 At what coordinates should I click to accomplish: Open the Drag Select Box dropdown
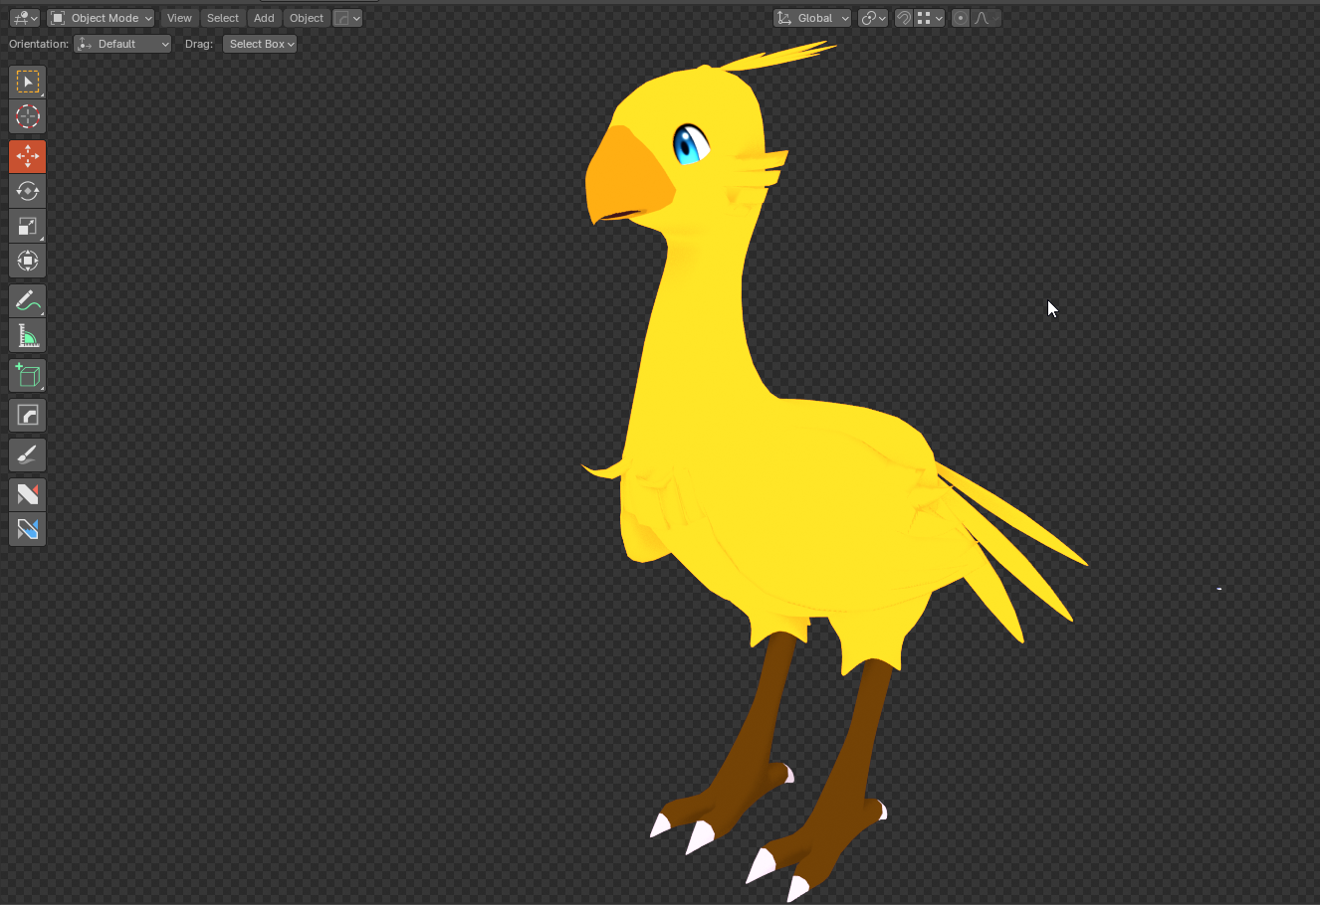pos(260,44)
